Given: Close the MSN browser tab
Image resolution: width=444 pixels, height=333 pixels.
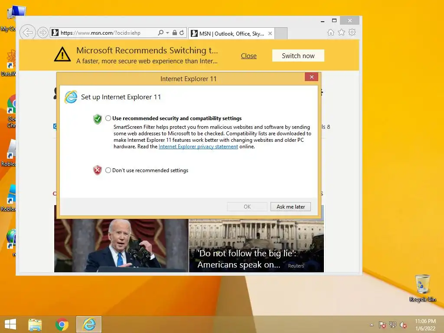Looking at the screenshot, I should click(x=270, y=34).
